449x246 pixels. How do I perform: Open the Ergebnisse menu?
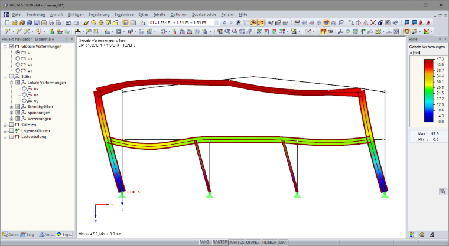click(124, 14)
